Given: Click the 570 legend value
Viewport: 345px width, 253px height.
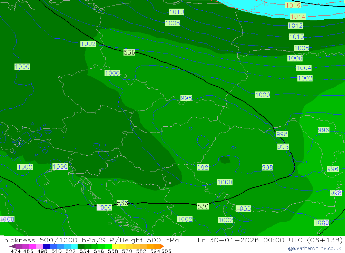Looking at the screenshot, I should pyautogui.click(x=127, y=251).
